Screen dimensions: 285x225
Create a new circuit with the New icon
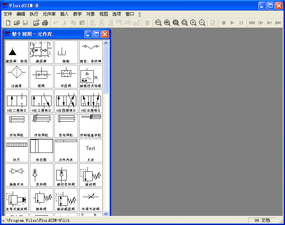point(8,23)
